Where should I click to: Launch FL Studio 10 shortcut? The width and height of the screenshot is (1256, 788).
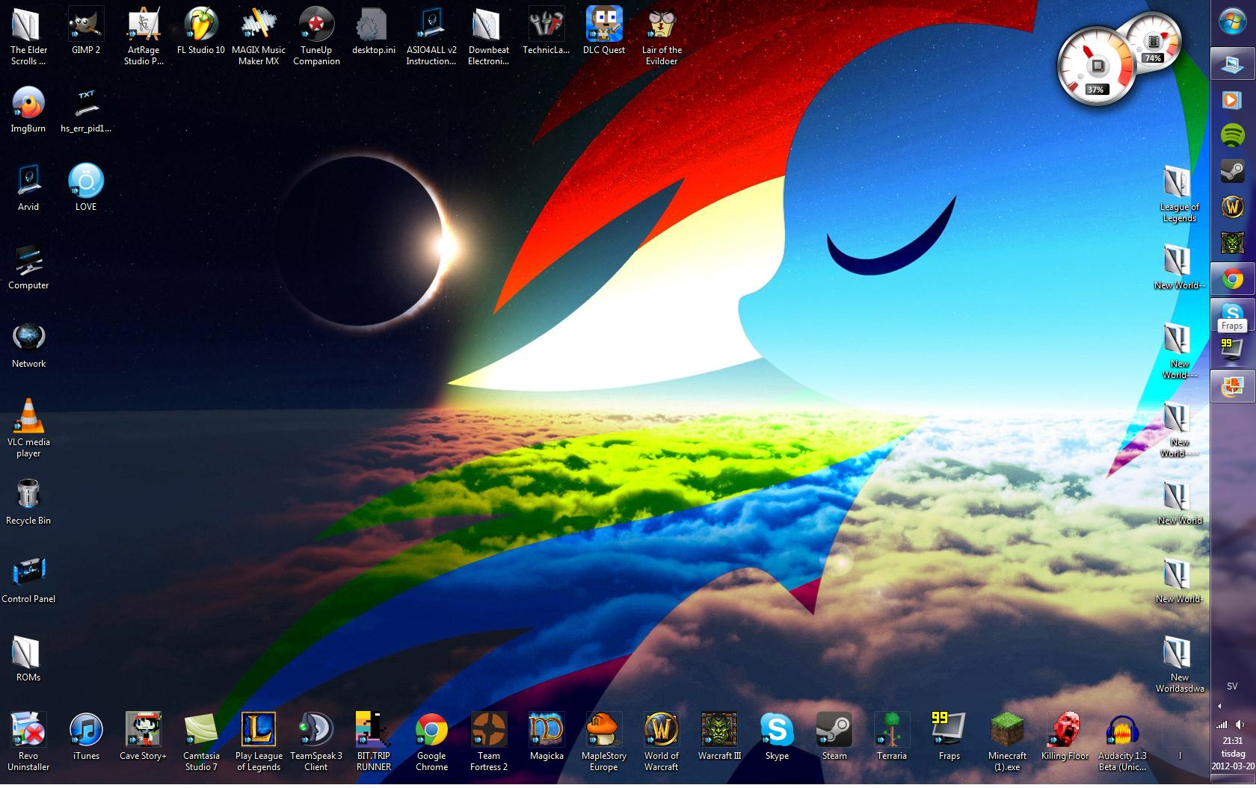(x=201, y=31)
